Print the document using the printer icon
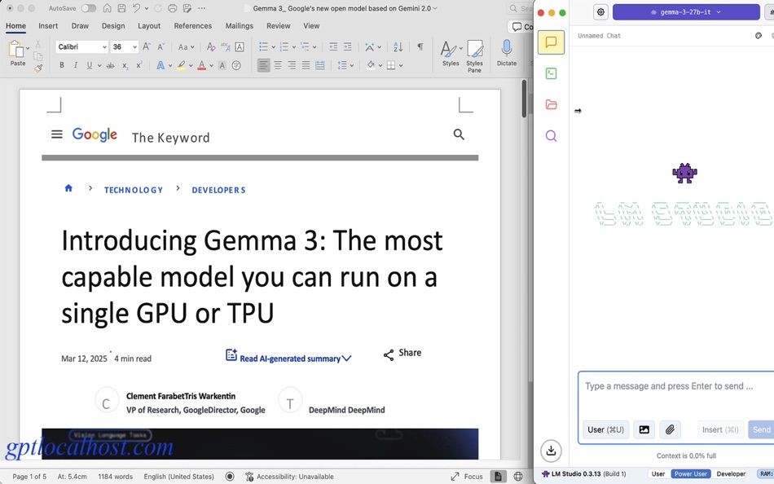This screenshot has width=774, height=484. tap(172, 8)
